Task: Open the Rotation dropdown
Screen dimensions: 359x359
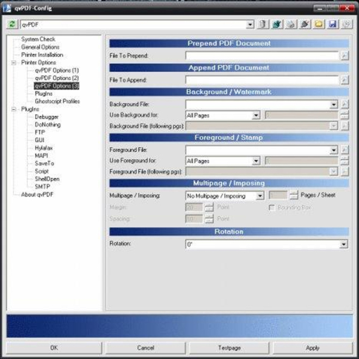Action: (x=343, y=244)
